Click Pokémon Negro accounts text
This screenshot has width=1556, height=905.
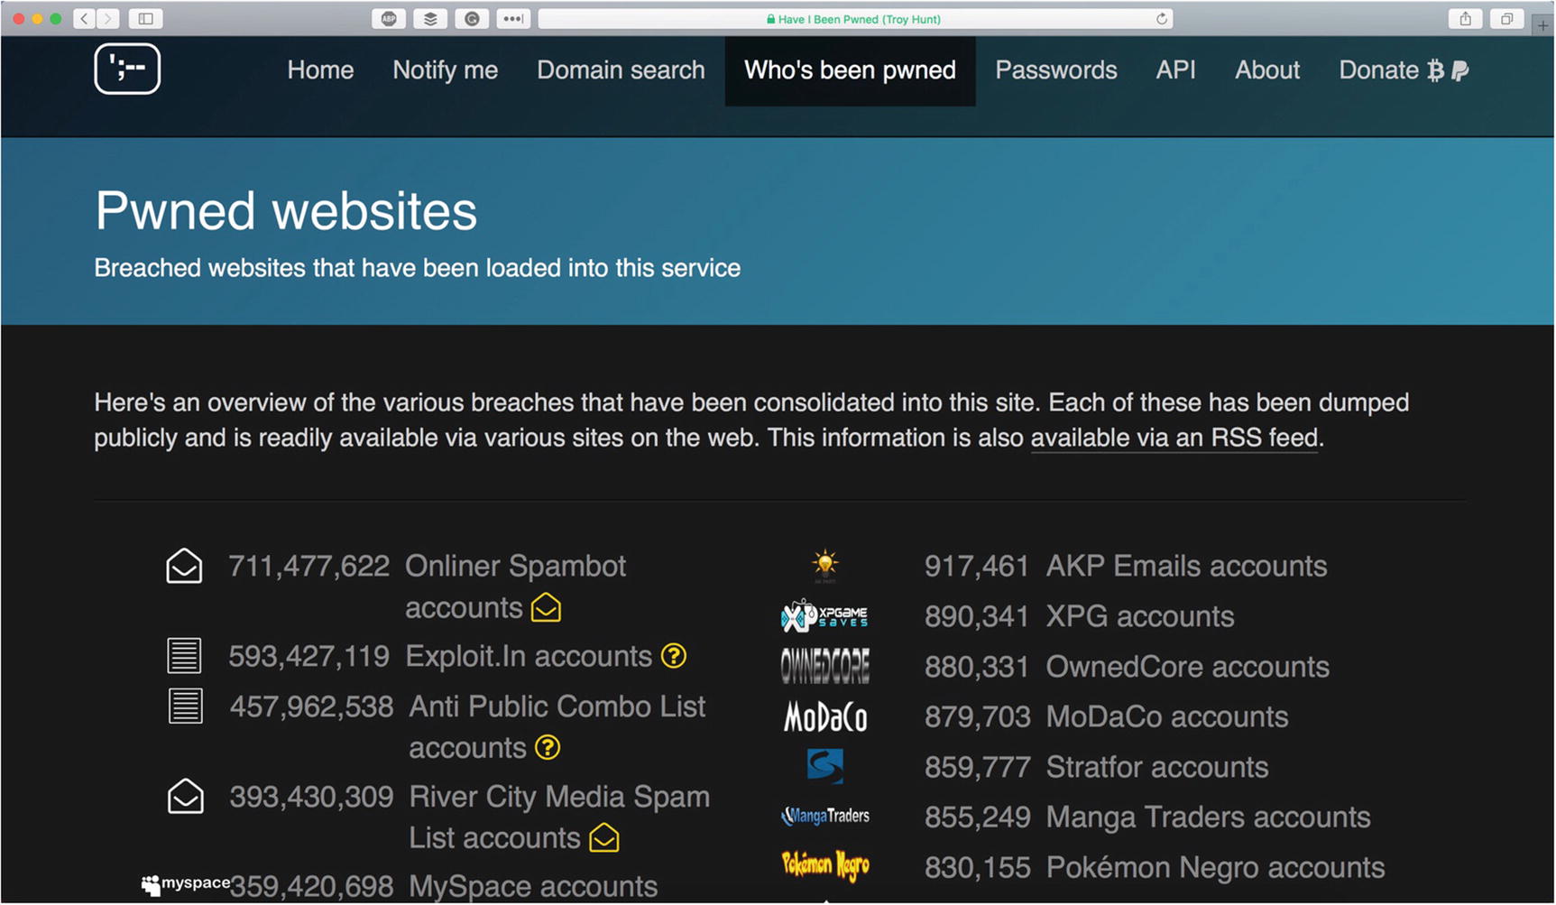(1215, 867)
